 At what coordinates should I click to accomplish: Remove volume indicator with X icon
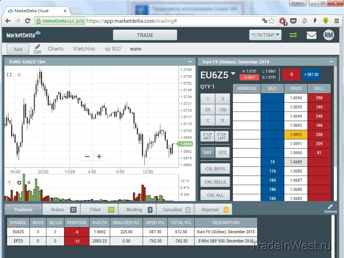click(x=29, y=182)
